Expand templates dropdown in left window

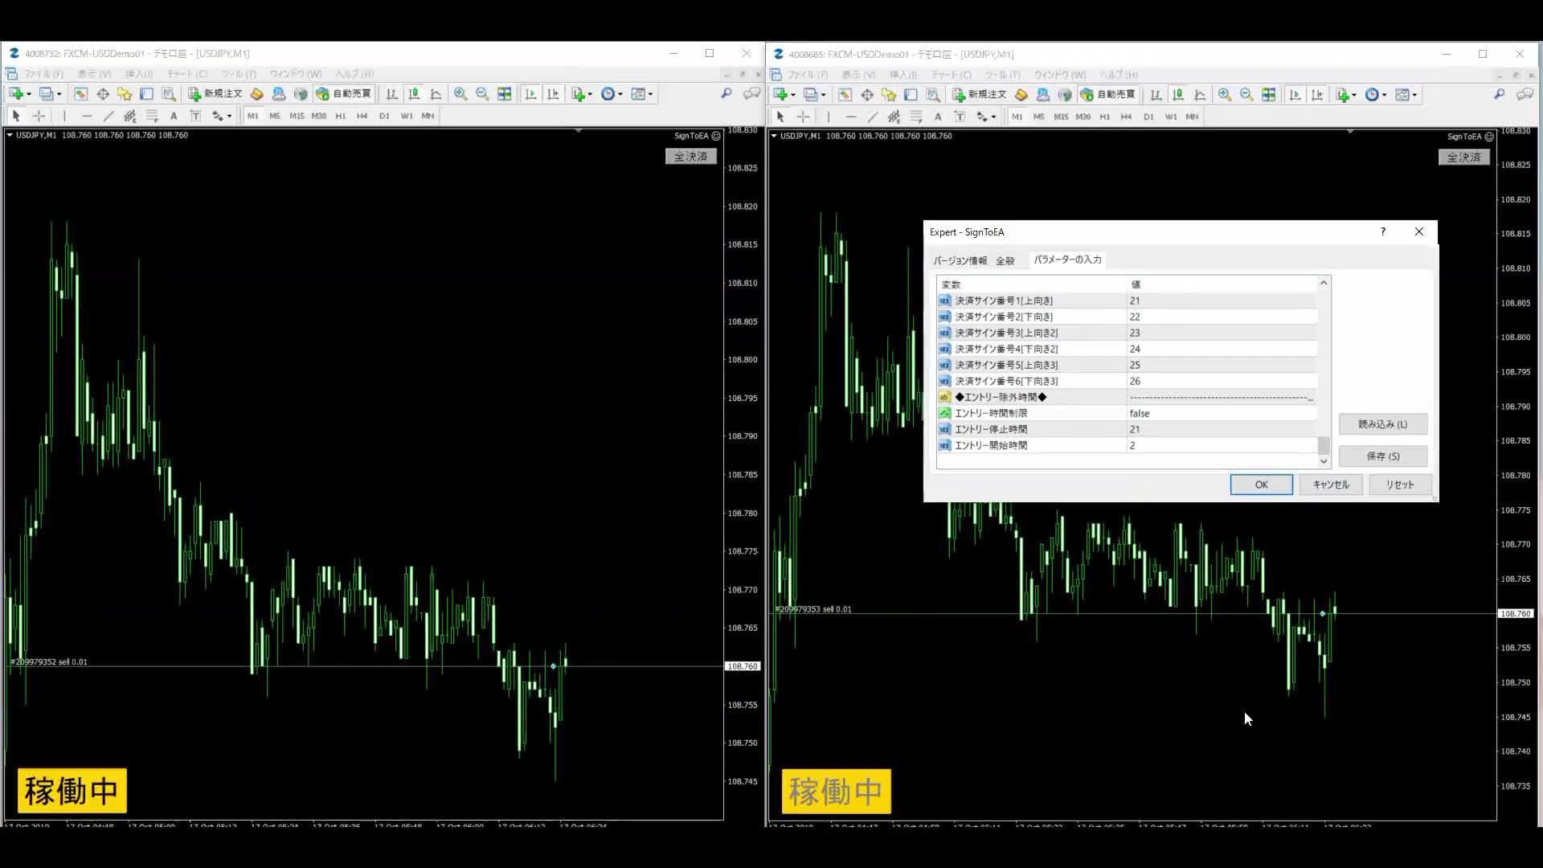[x=650, y=95]
